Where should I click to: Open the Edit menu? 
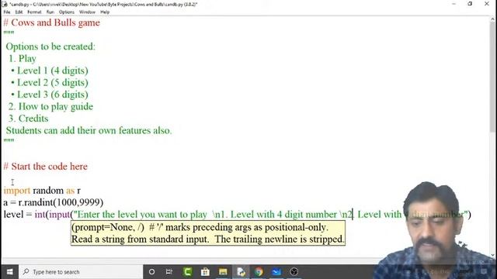coord(19,12)
